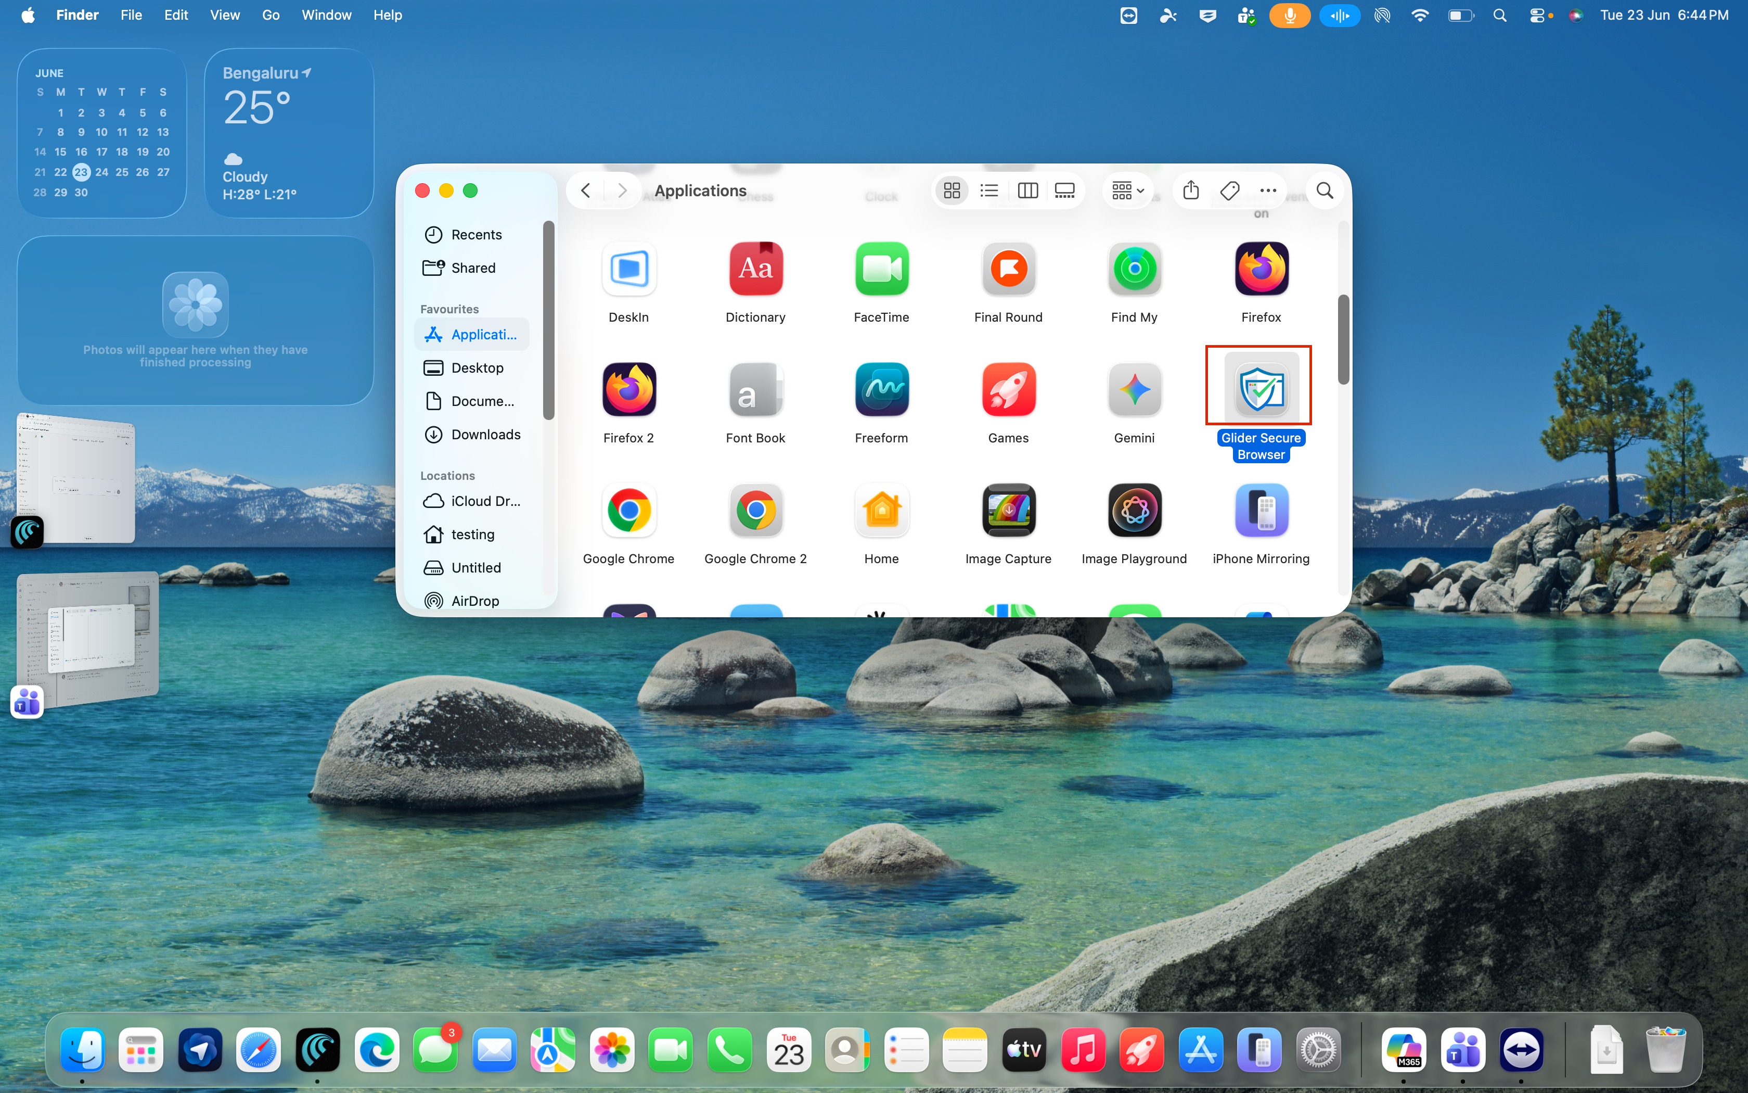Open the group-by options dropdown
Viewport: 1748px width, 1093px height.
1127,191
